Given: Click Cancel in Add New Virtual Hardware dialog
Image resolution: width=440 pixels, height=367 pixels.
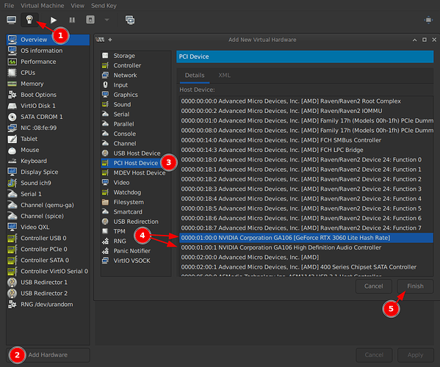Looking at the screenshot, I should (x=373, y=286).
